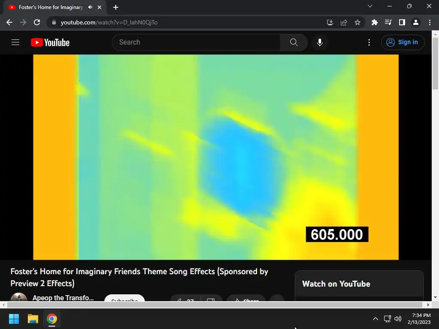439x329 pixels.
Task: Subscribe to the channel
Action: (x=125, y=298)
